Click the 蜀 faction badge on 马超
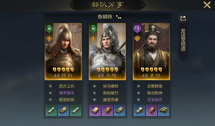The width and height of the screenshot is (215, 126). click(x=93, y=28)
